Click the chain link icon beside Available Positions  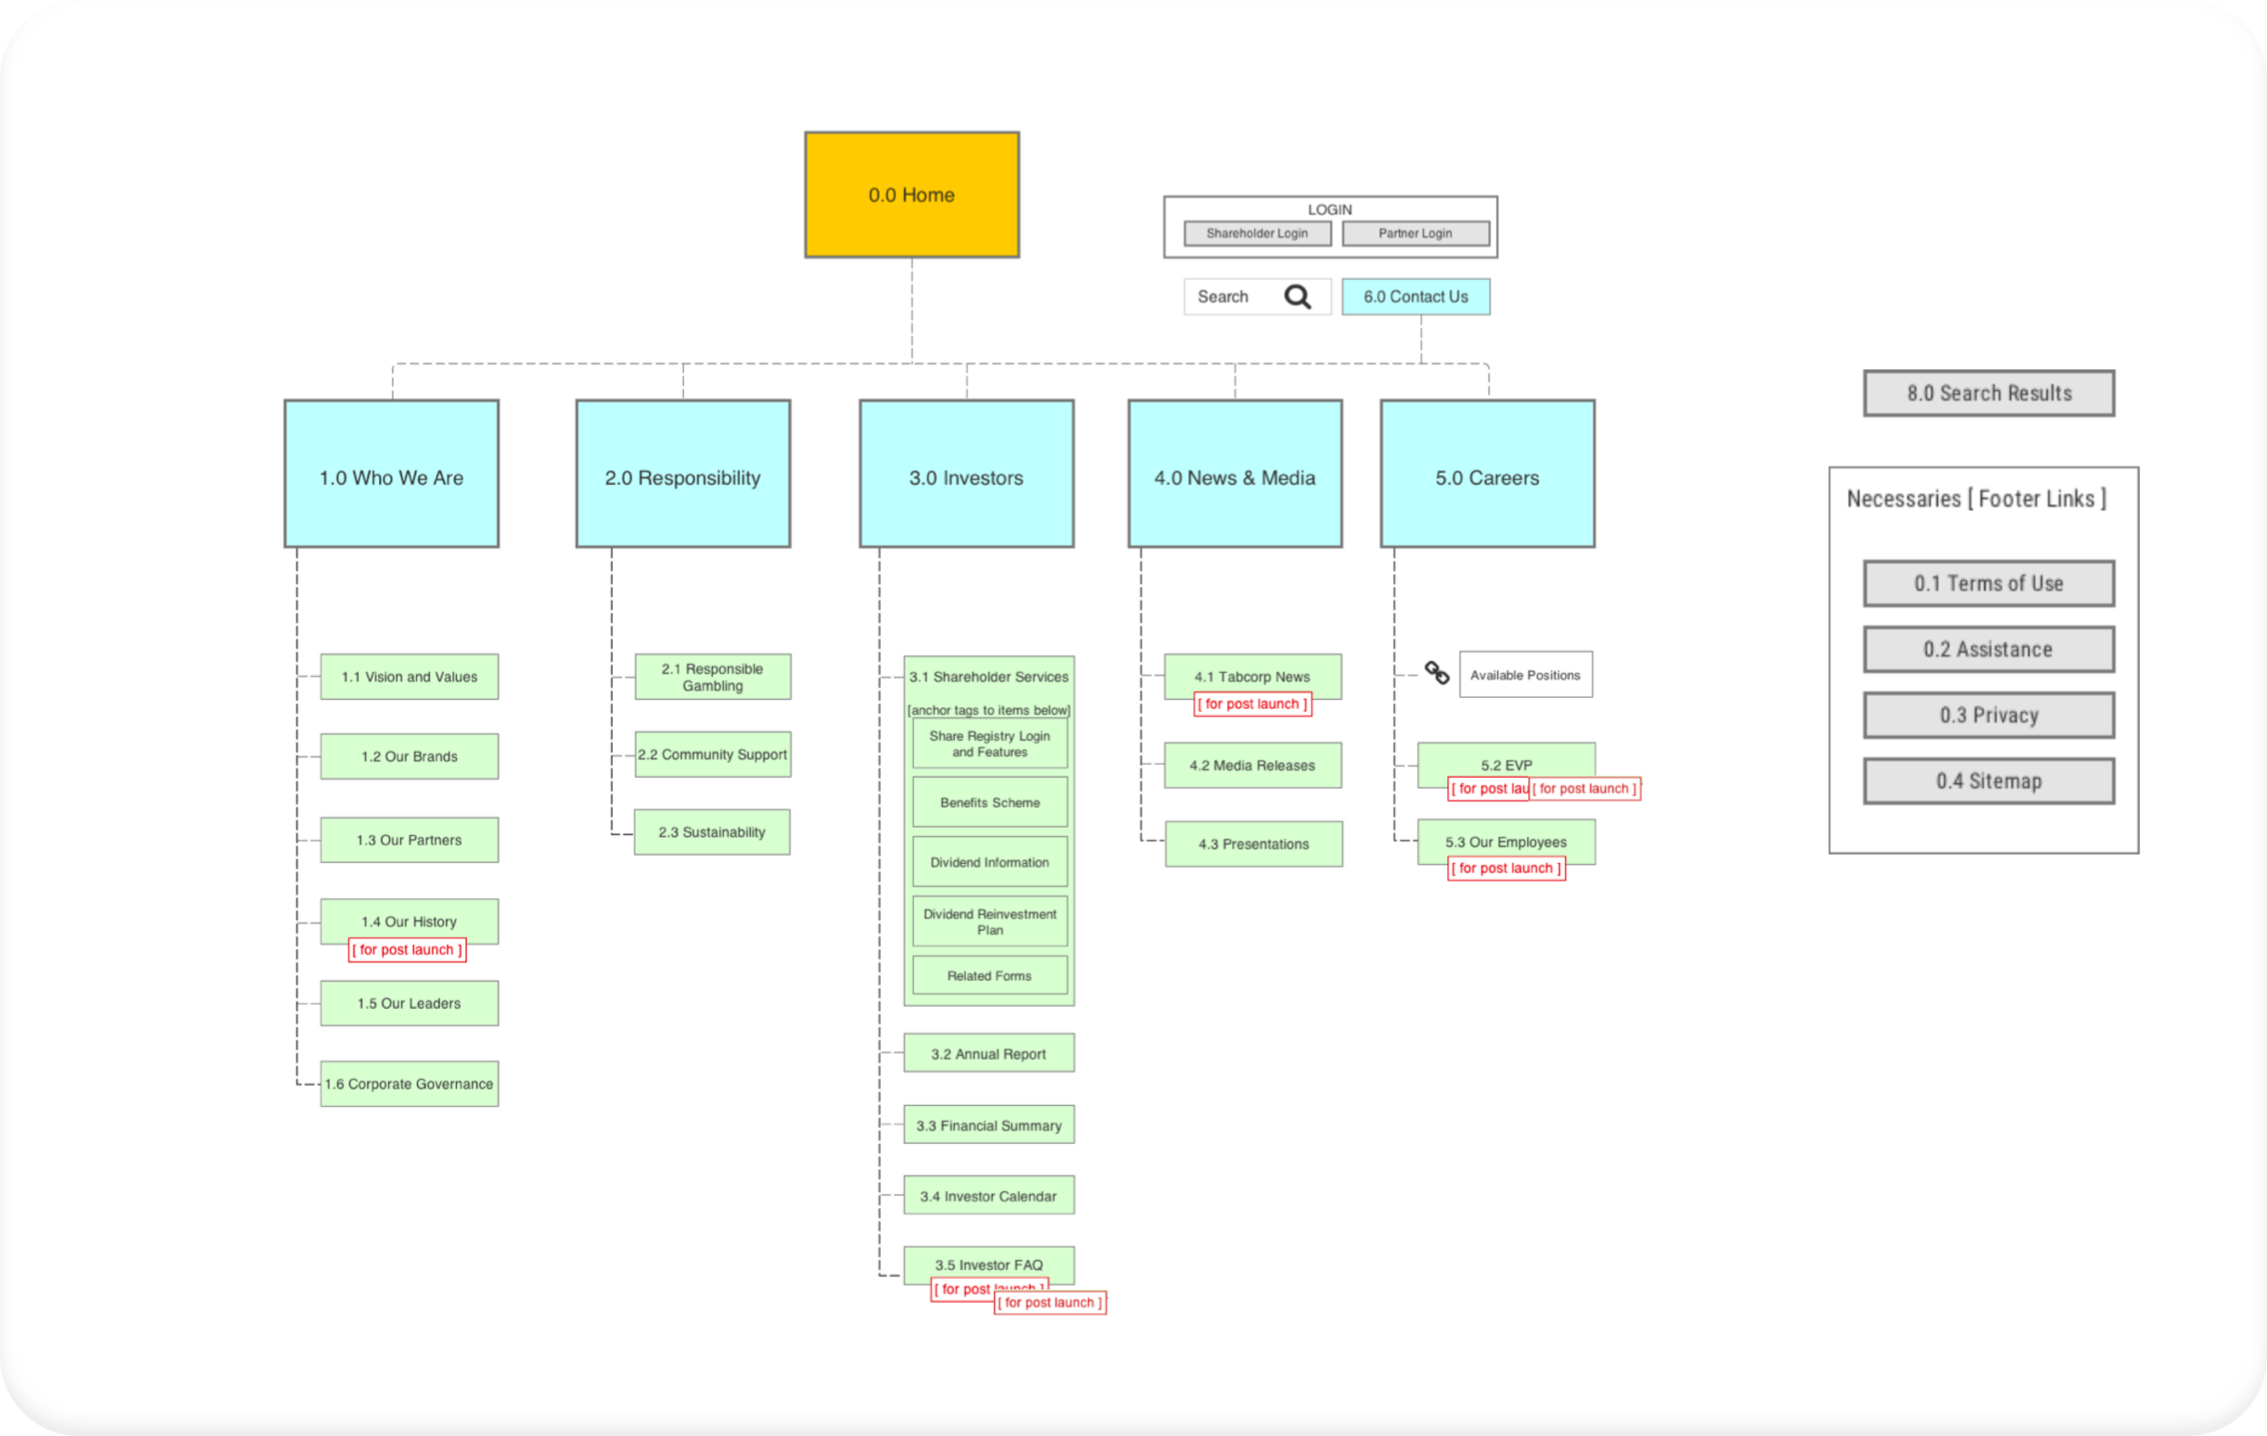(1436, 673)
